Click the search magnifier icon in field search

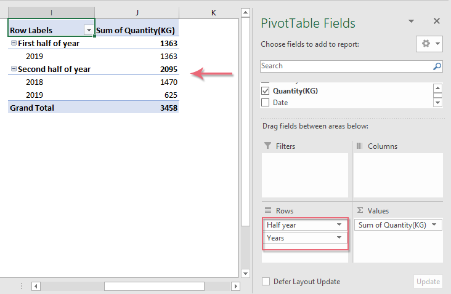pyautogui.click(x=437, y=66)
